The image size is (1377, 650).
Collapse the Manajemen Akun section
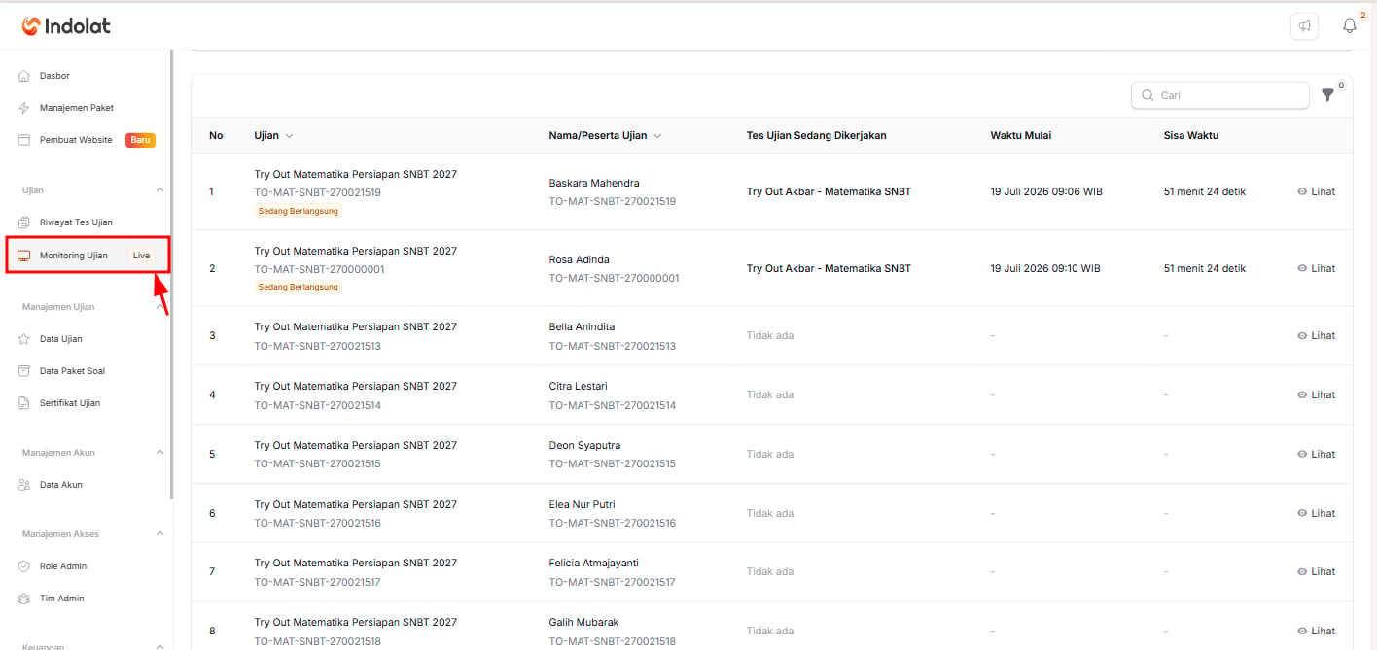click(160, 453)
